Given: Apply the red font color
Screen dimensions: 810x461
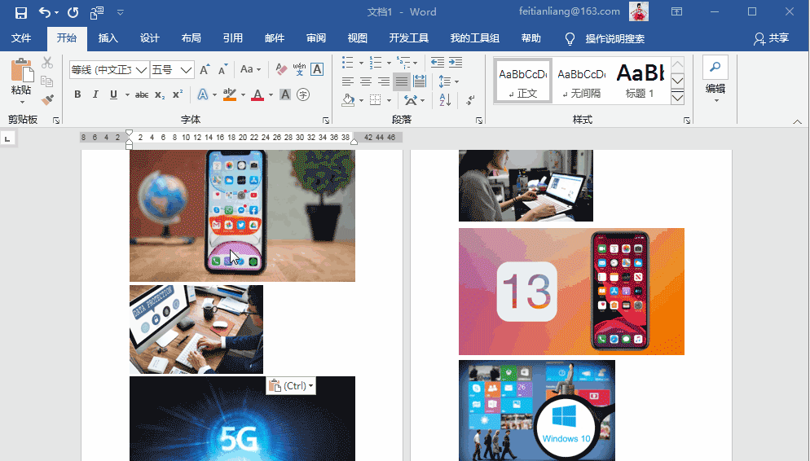Looking at the screenshot, I should (x=258, y=94).
